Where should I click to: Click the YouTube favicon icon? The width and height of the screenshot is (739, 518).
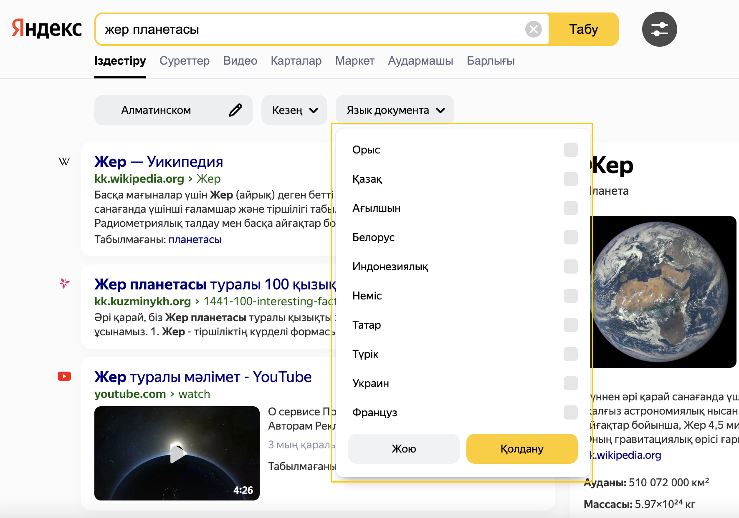coord(64,377)
